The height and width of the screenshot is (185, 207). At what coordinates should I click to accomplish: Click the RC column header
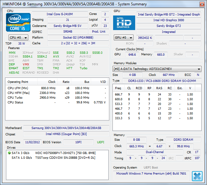170,88
